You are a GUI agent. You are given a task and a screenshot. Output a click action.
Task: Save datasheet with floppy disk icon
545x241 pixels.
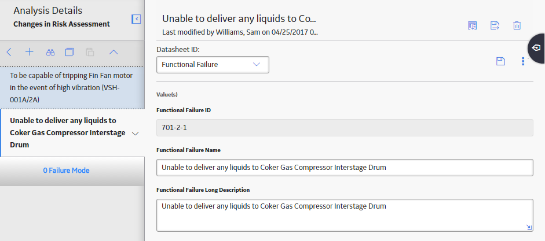tap(500, 61)
